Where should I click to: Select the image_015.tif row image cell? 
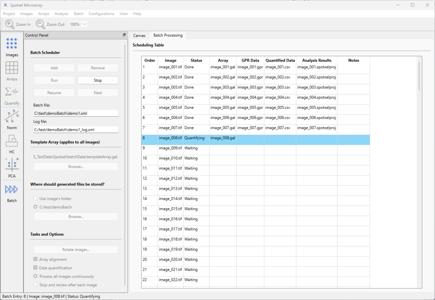point(170,211)
